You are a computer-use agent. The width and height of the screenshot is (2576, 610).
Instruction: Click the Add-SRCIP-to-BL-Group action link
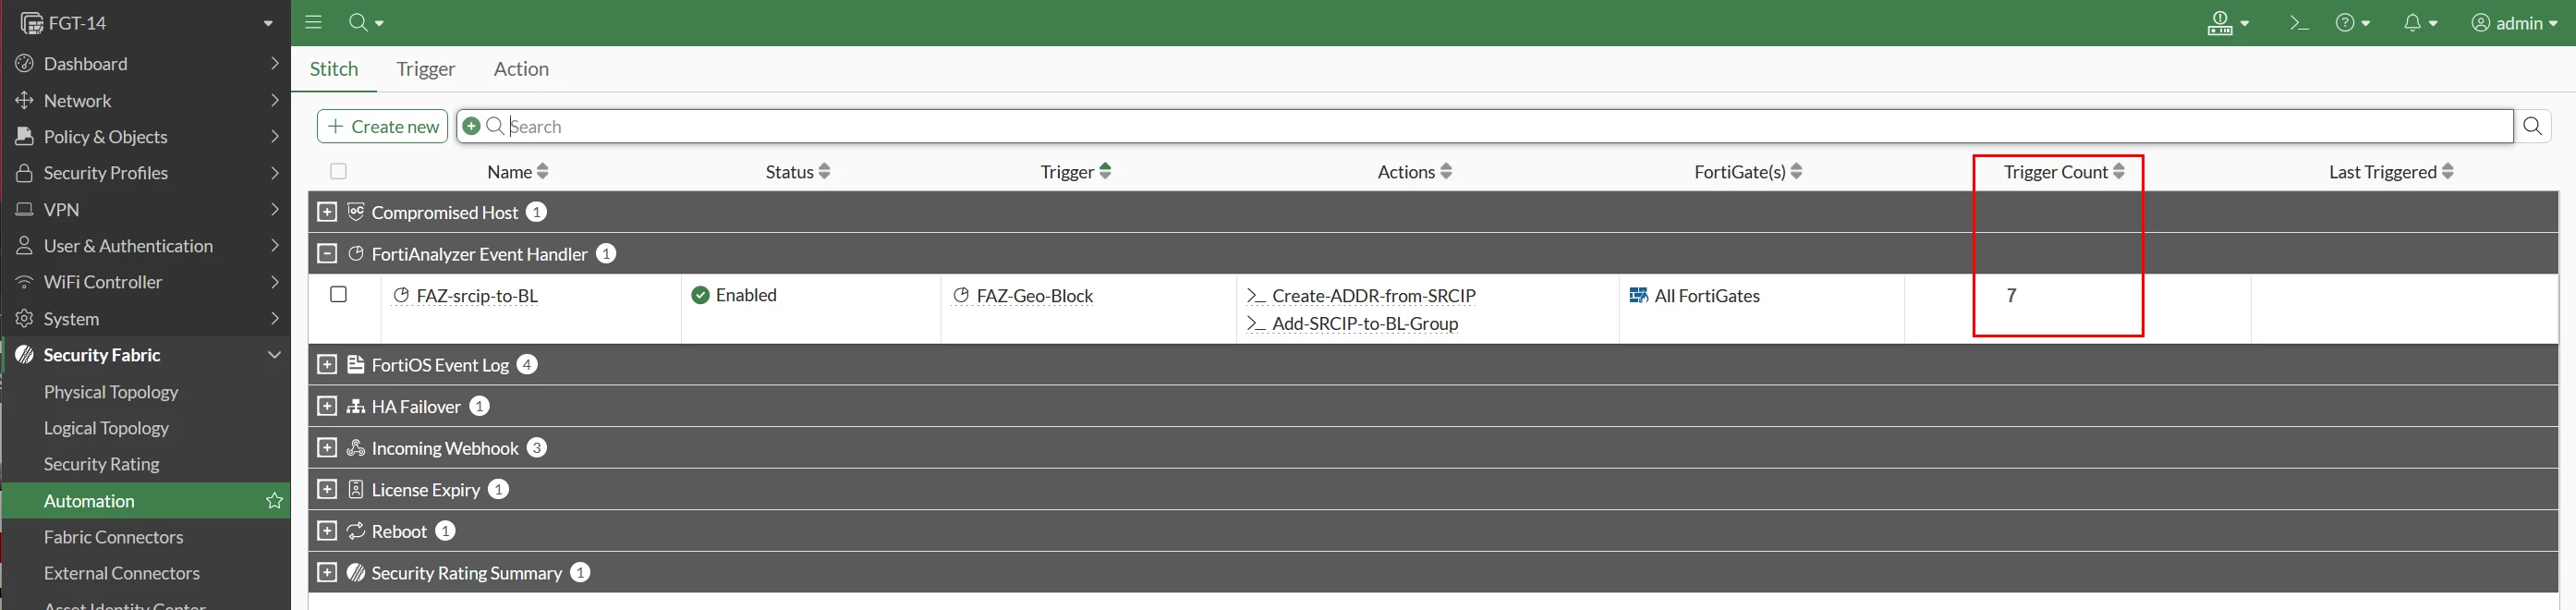click(x=1364, y=323)
